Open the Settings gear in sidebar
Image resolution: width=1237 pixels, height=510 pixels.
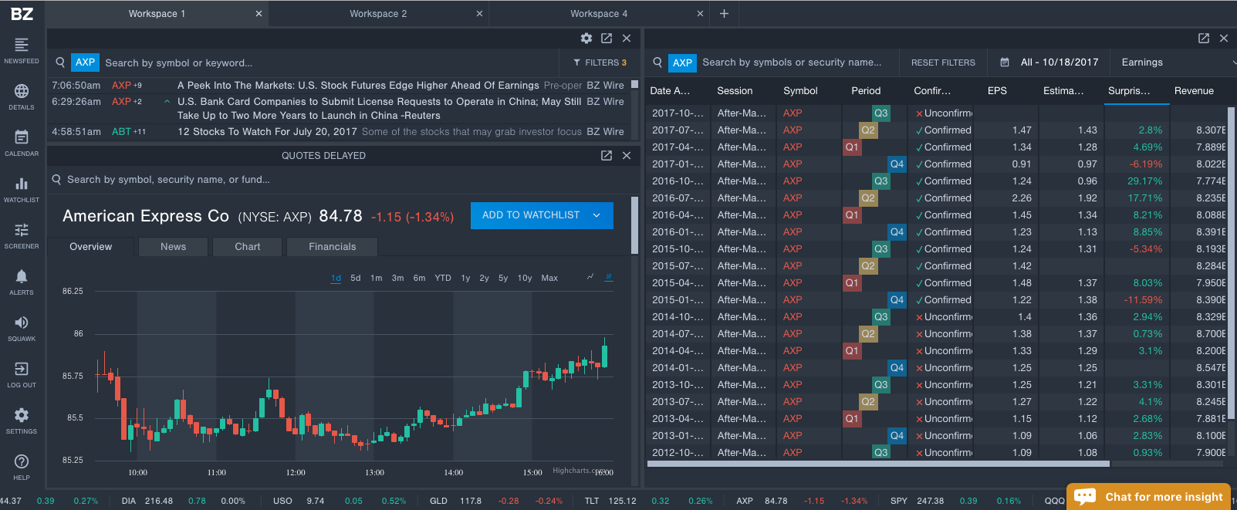(x=22, y=420)
